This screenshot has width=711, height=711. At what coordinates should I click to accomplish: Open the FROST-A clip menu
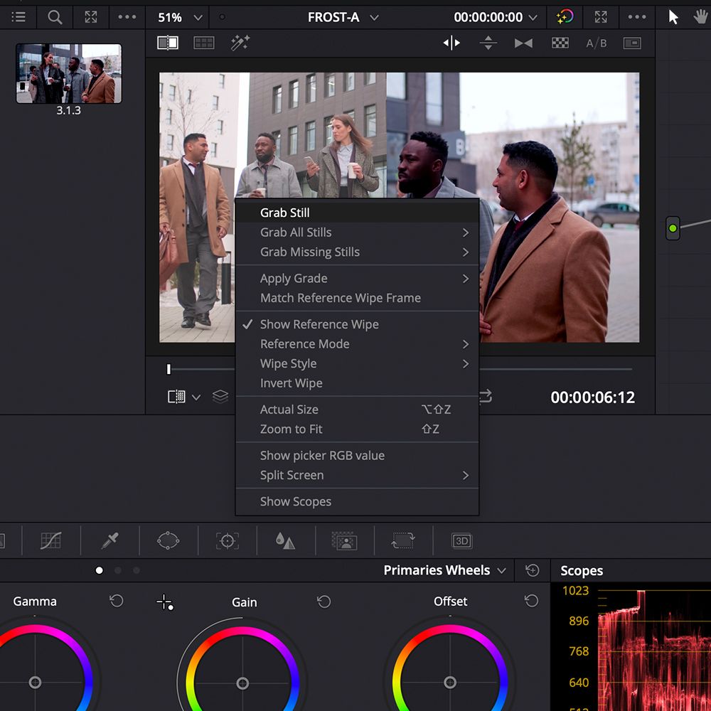[x=343, y=17]
